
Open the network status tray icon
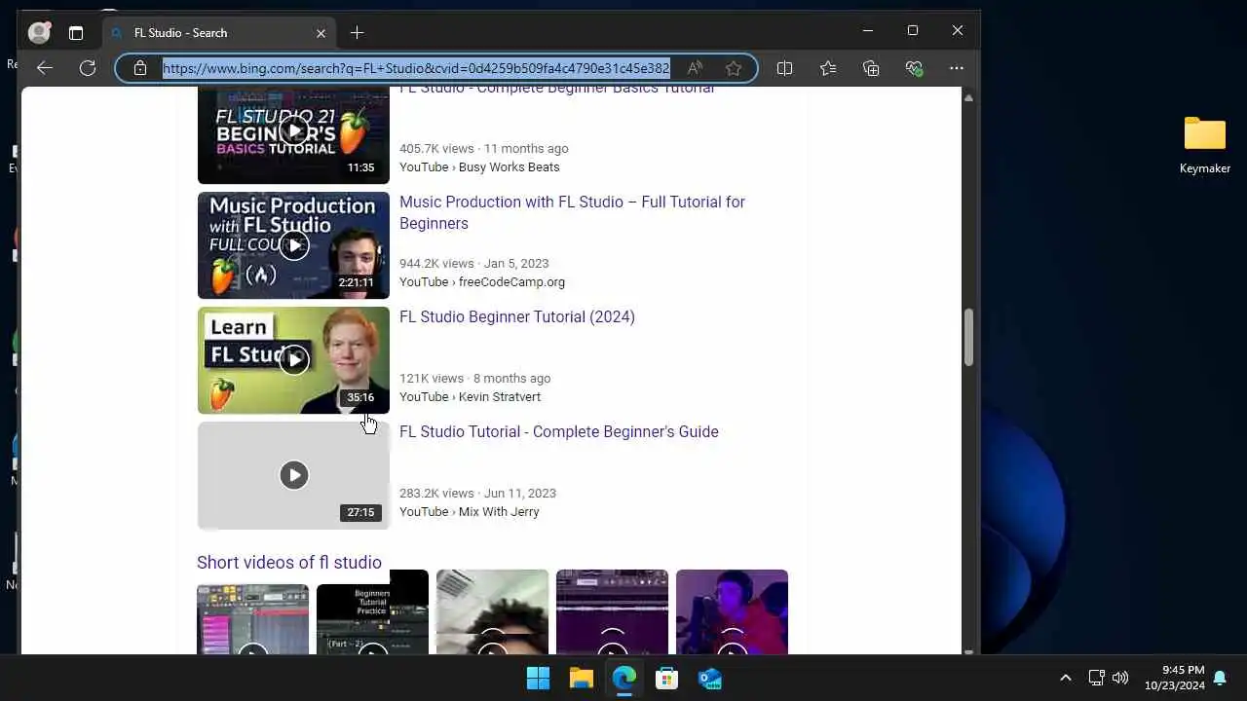point(1096,678)
